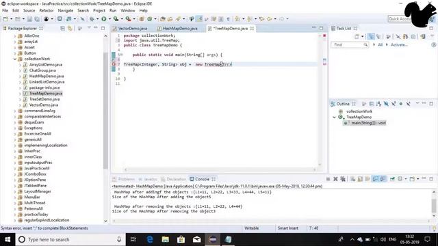Open New Java Package toolbar icon
Image resolution: width=438 pixels, height=246 pixels.
coord(142,19)
